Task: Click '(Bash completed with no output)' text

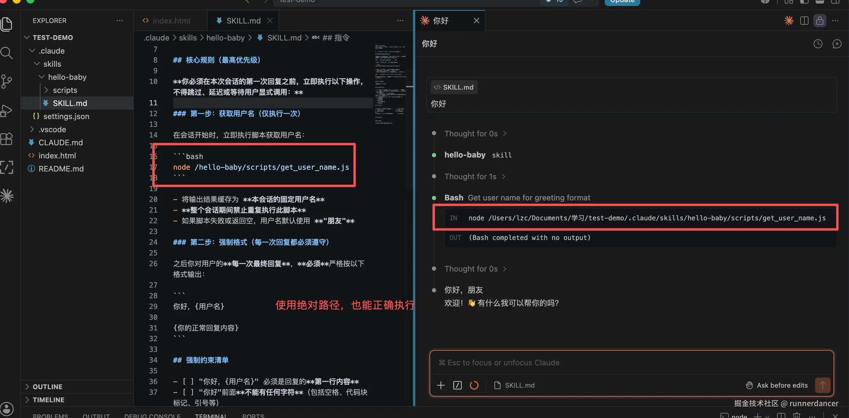Action: click(530, 237)
